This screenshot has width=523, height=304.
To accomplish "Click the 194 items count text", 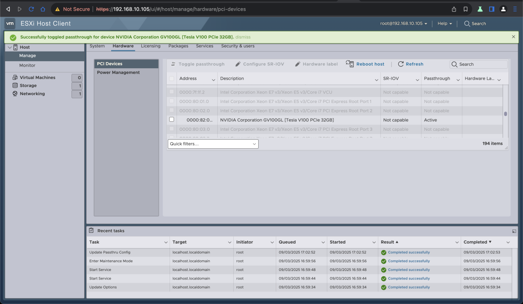I will coord(492,143).
